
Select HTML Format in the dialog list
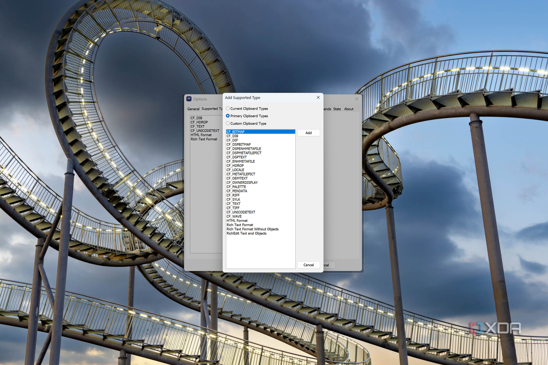261,221
